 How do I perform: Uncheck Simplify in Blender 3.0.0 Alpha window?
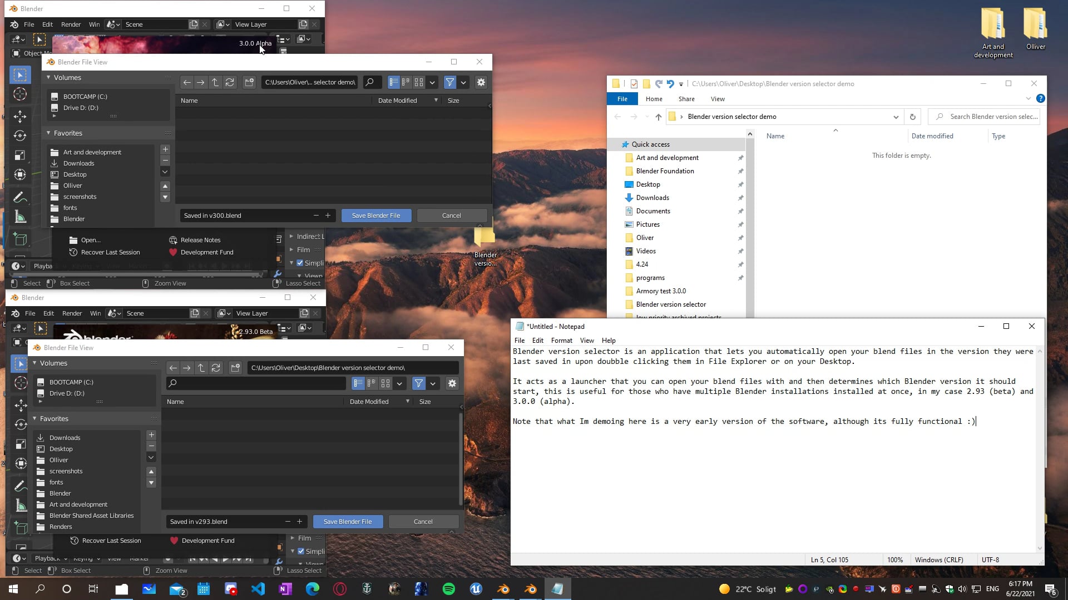tap(300, 263)
